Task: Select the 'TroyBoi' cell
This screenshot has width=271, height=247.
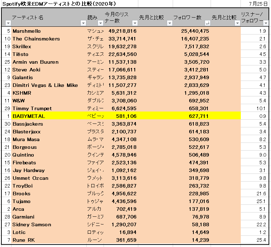Action: click(49, 186)
